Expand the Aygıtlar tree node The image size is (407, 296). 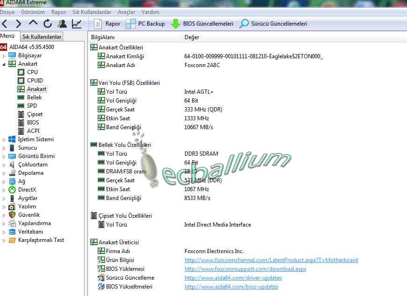click(4, 199)
